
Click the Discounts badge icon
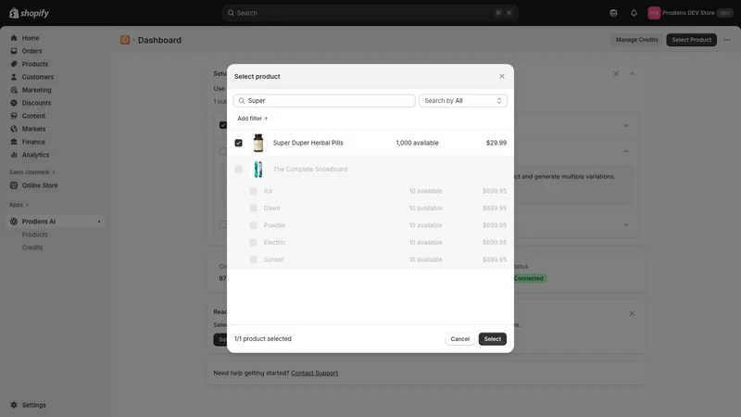(14, 103)
